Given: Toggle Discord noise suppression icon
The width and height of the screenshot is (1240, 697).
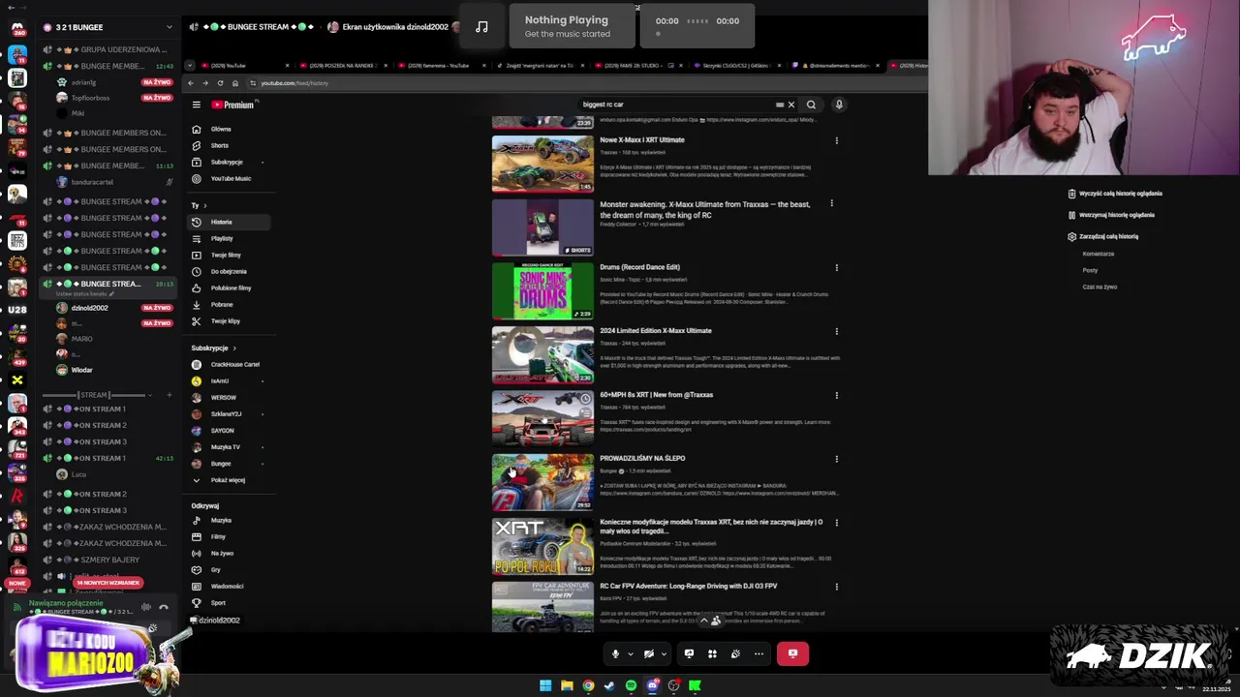Looking at the screenshot, I should click(x=145, y=607).
